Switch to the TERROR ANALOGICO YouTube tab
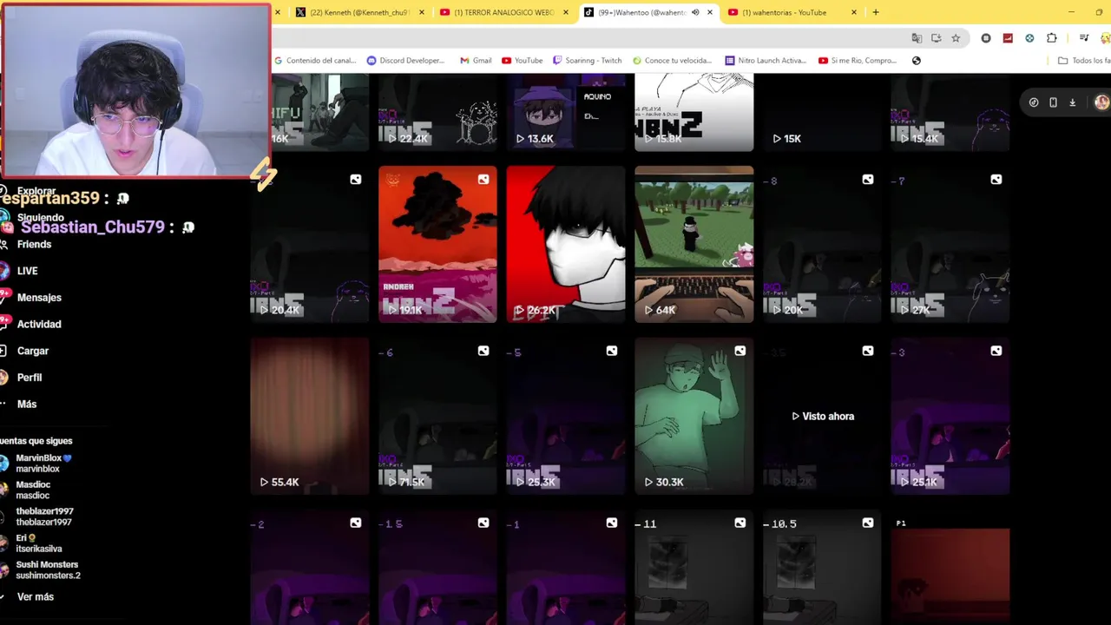The image size is (1111, 625). point(503,12)
